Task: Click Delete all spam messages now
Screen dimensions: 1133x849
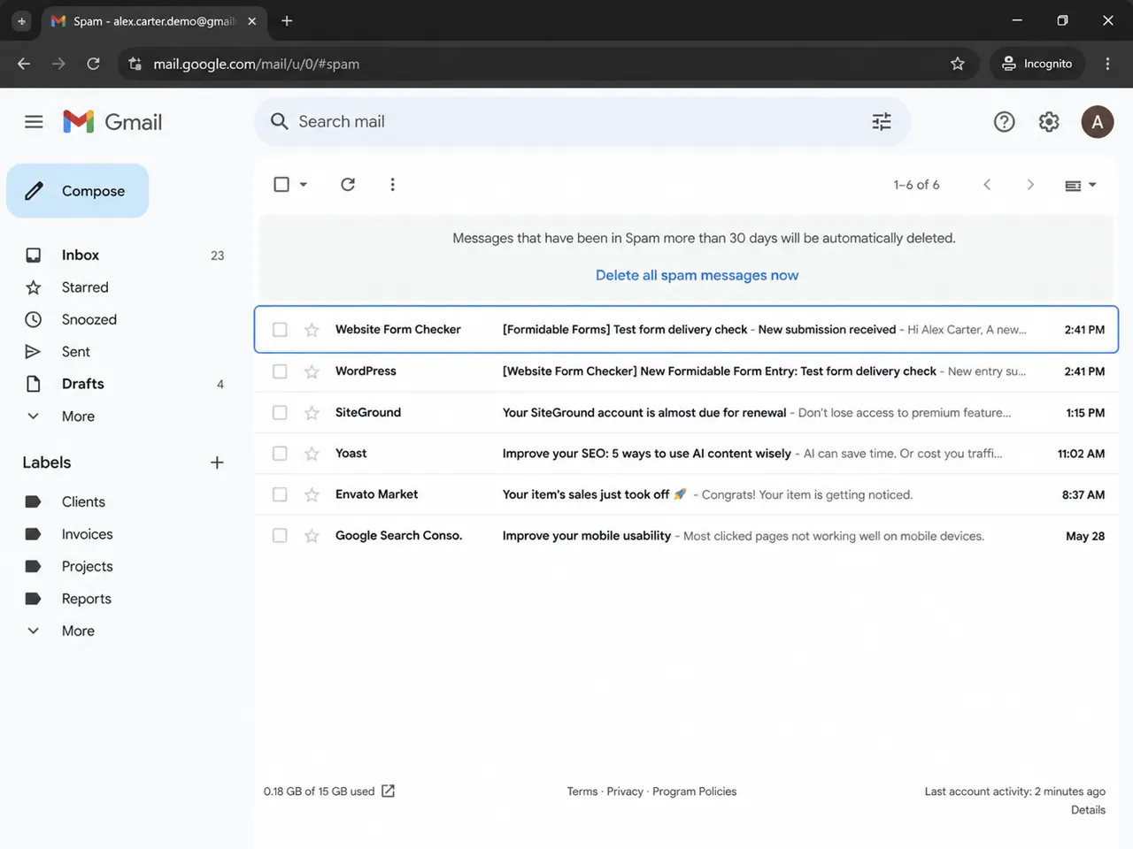Action: click(697, 275)
